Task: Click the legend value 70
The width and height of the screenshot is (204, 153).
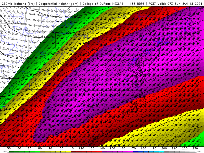Action: [30, 148]
